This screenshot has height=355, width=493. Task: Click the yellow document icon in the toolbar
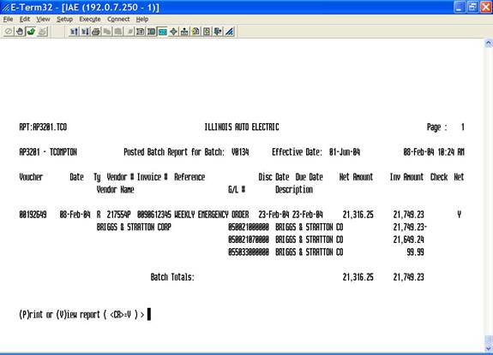tap(195, 32)
